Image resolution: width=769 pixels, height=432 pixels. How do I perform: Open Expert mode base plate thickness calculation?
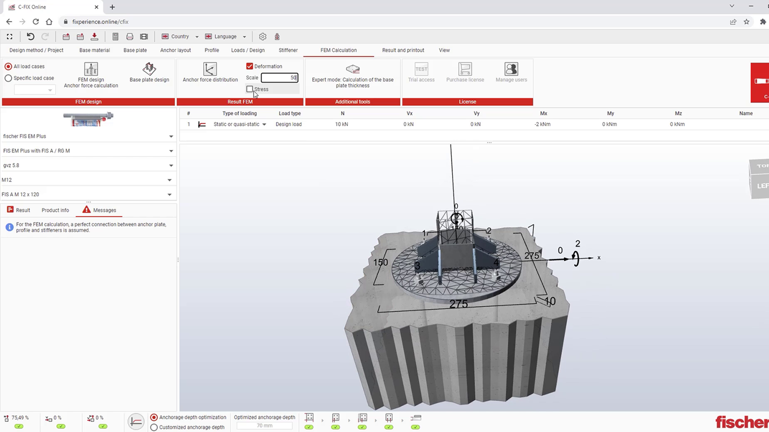pyautogui.click(x=352, y=69)
